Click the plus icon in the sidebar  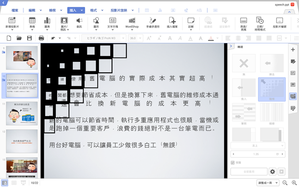click(x=293, y=50)
